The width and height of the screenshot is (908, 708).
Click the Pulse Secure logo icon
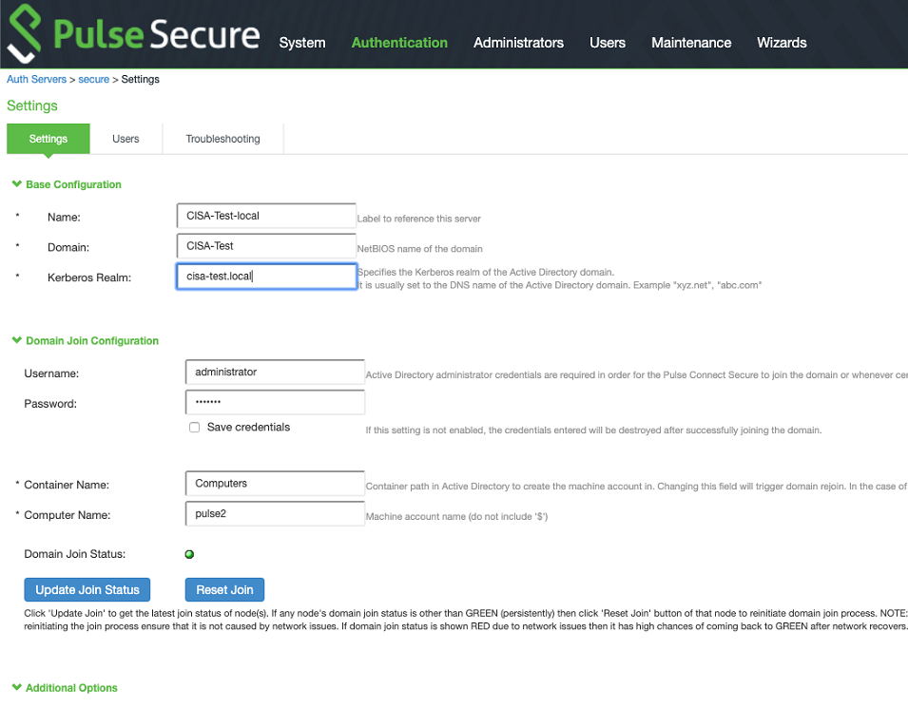click(25, 33)
